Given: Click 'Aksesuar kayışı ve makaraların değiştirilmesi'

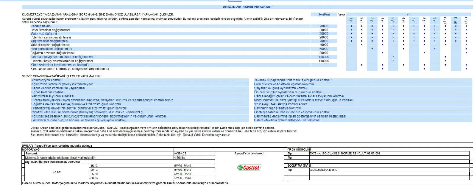Looking at the screenshot, I should [62, 57].
